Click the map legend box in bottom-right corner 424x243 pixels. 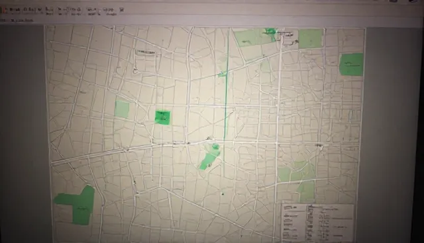tap(318, 223)
